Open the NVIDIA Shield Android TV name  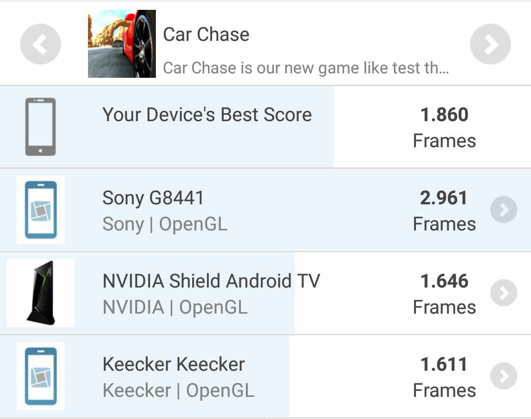click(211, 281)
